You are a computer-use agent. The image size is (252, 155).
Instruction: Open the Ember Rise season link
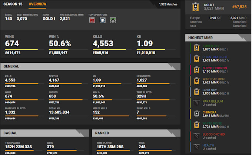(x=211, y=46)
